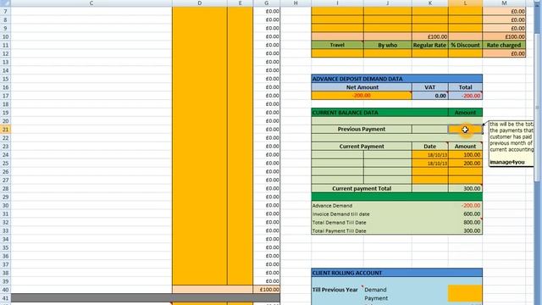
Task: Click the By who header cell
Action: pos(388,45)
